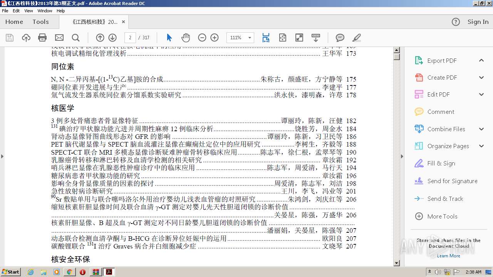Screen dimensions: 493x277
Task: Open Create PDF tool
Action: tap(442, 77)
